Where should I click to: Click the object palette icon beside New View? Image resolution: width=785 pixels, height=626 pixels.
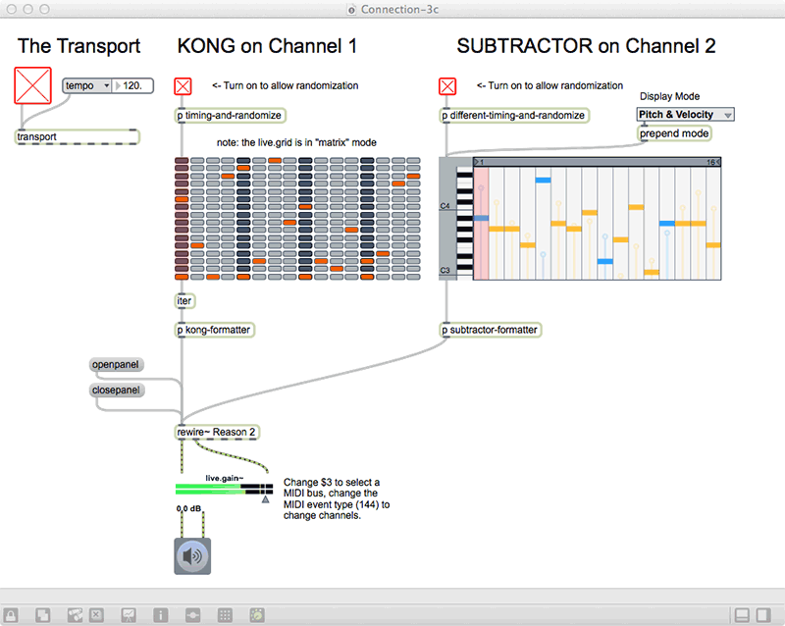click(x=76, y=615)
